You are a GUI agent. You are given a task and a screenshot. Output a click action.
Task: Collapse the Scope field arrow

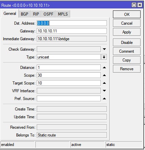click(104, 75)
